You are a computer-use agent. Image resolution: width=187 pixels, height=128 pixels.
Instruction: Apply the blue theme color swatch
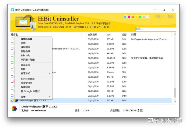(125, 17)
